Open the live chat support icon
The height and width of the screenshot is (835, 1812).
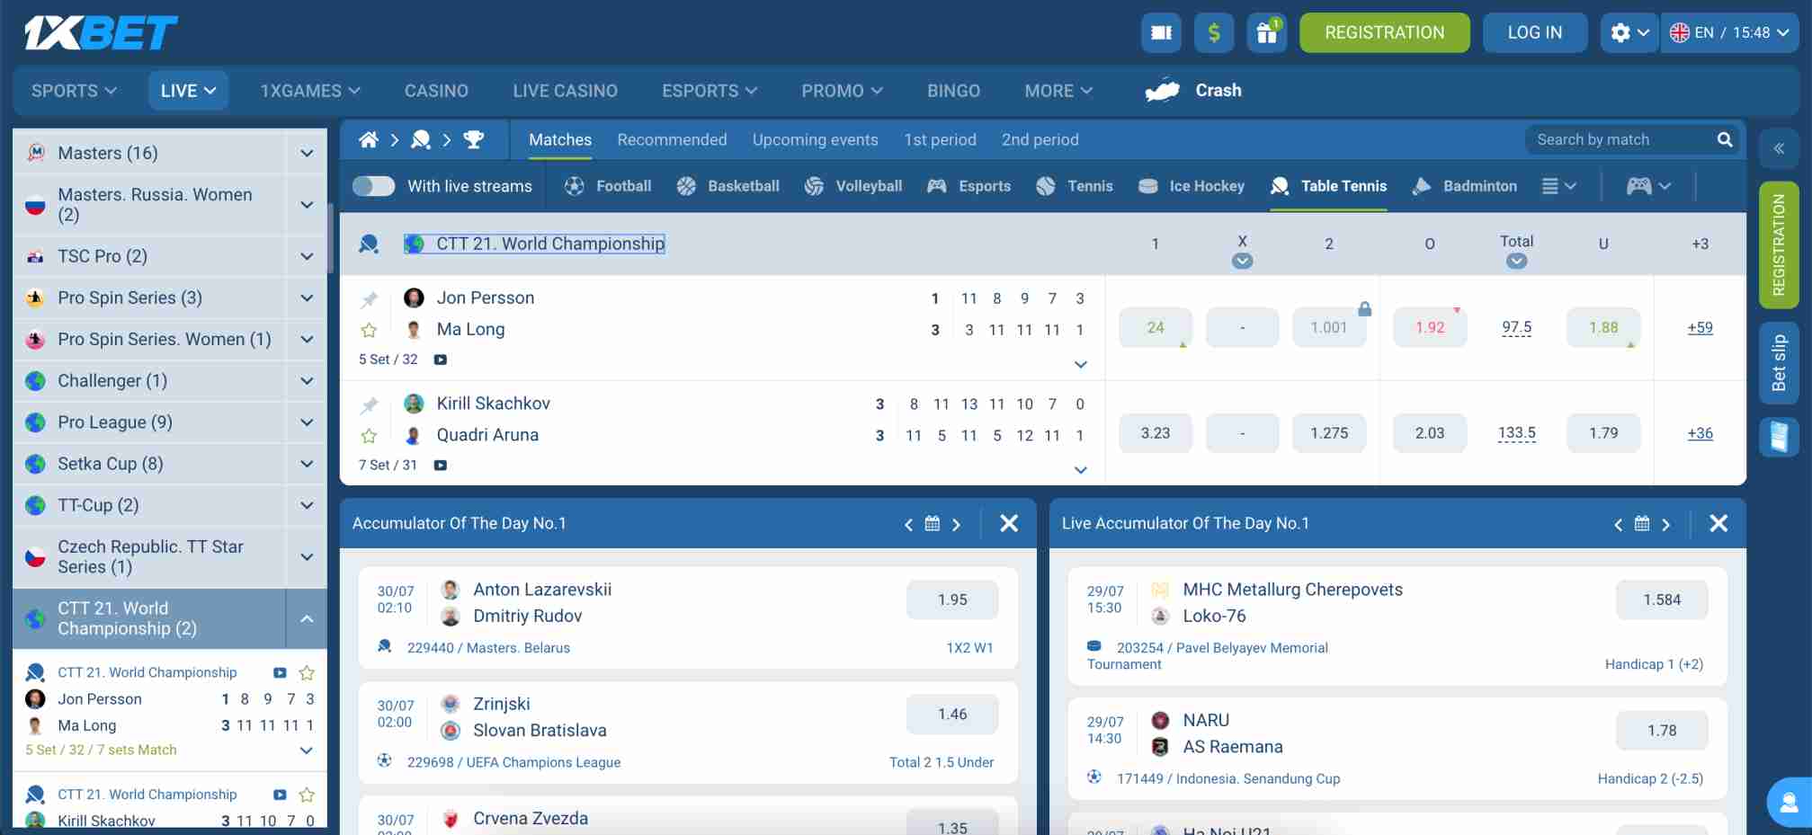(x=1789, y=802)
